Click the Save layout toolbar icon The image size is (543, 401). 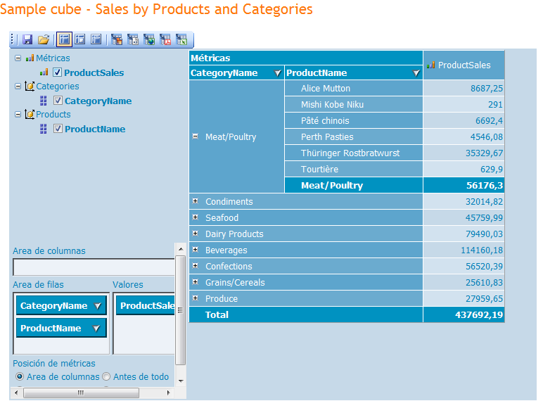click(27, 40)
